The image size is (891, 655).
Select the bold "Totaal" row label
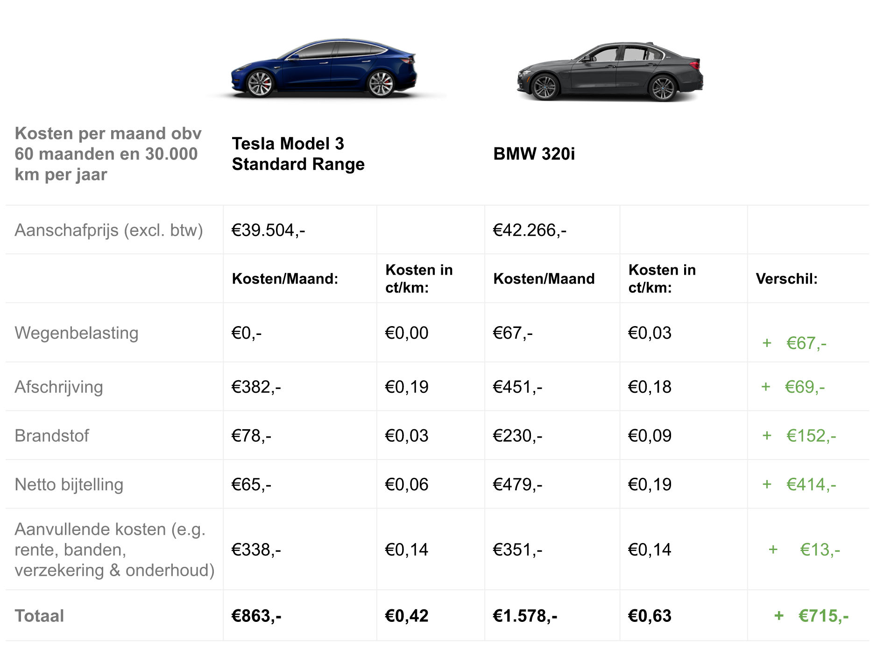click(39, 616)
